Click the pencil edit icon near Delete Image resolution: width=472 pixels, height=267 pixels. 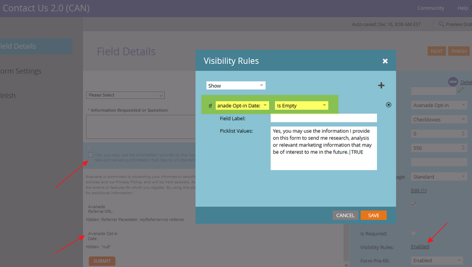coord(461,90)
